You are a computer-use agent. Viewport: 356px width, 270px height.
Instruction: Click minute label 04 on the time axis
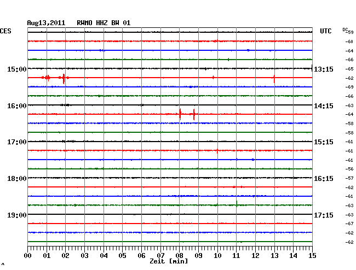click(x=104, y=256)
